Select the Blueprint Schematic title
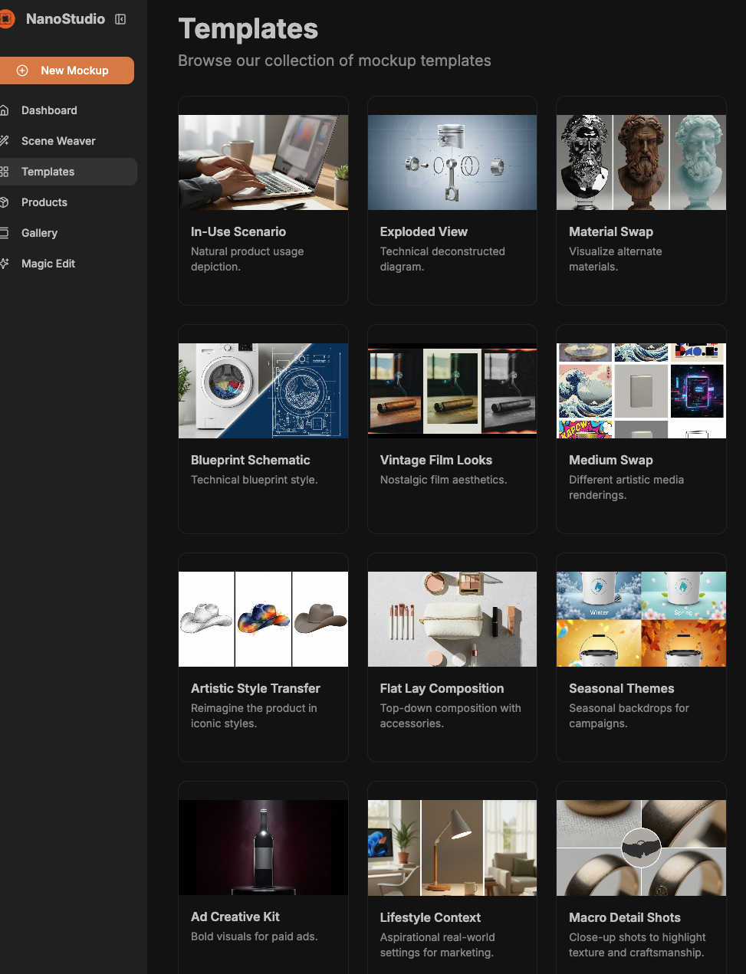Viewport: 746px width, 974px height. coord(251,460)
